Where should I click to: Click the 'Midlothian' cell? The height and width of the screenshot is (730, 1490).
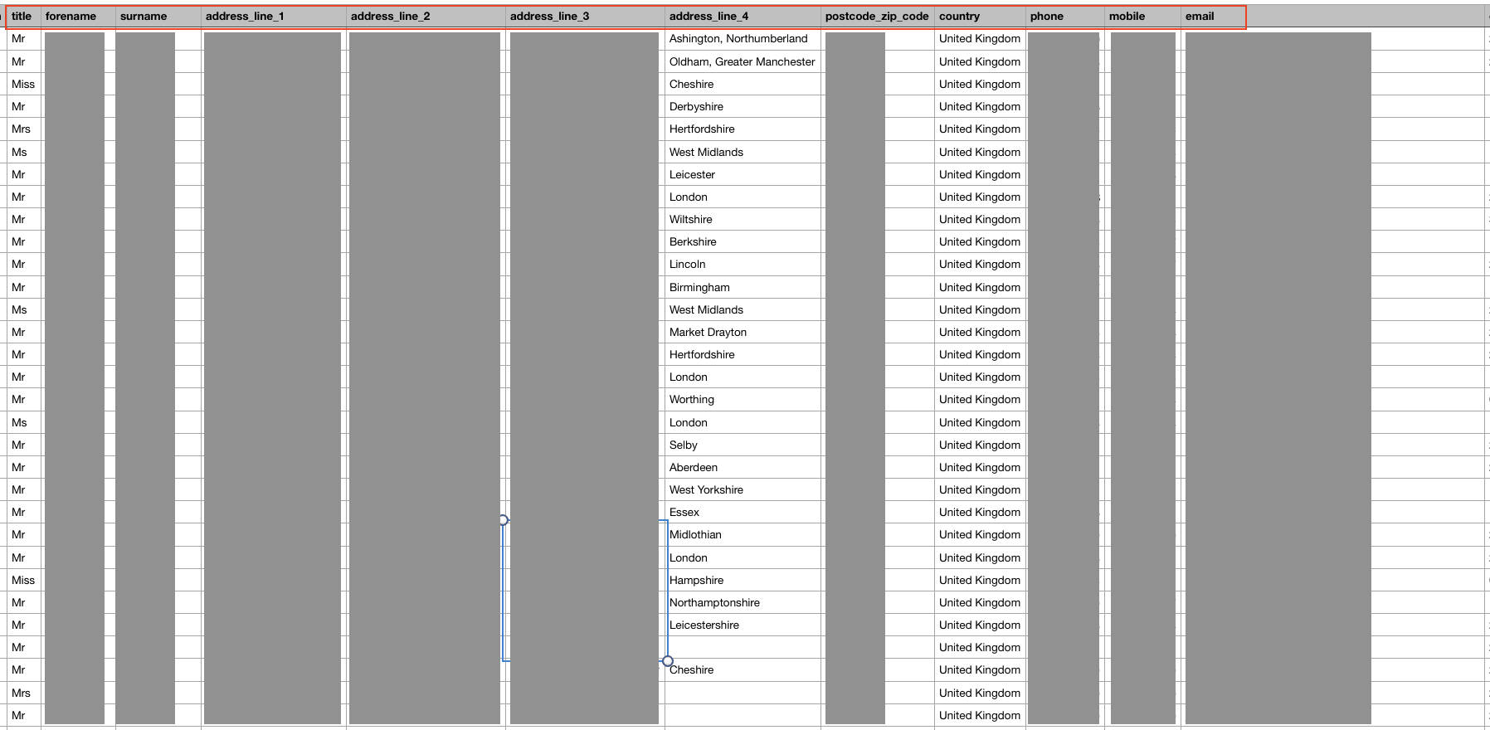pyautogui.click(x=743, y=534)
